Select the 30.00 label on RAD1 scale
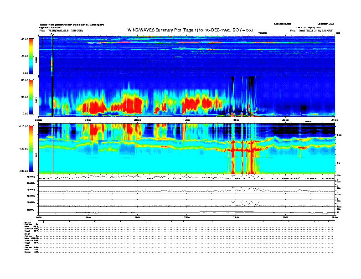Viewport: 361px width, 279px height. coord(25,97)
